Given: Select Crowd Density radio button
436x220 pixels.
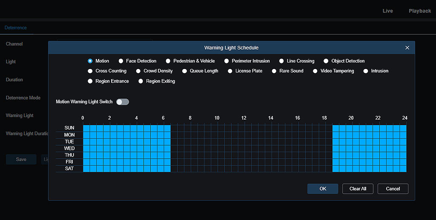Looking at the screenshot, I should (138, 71).
